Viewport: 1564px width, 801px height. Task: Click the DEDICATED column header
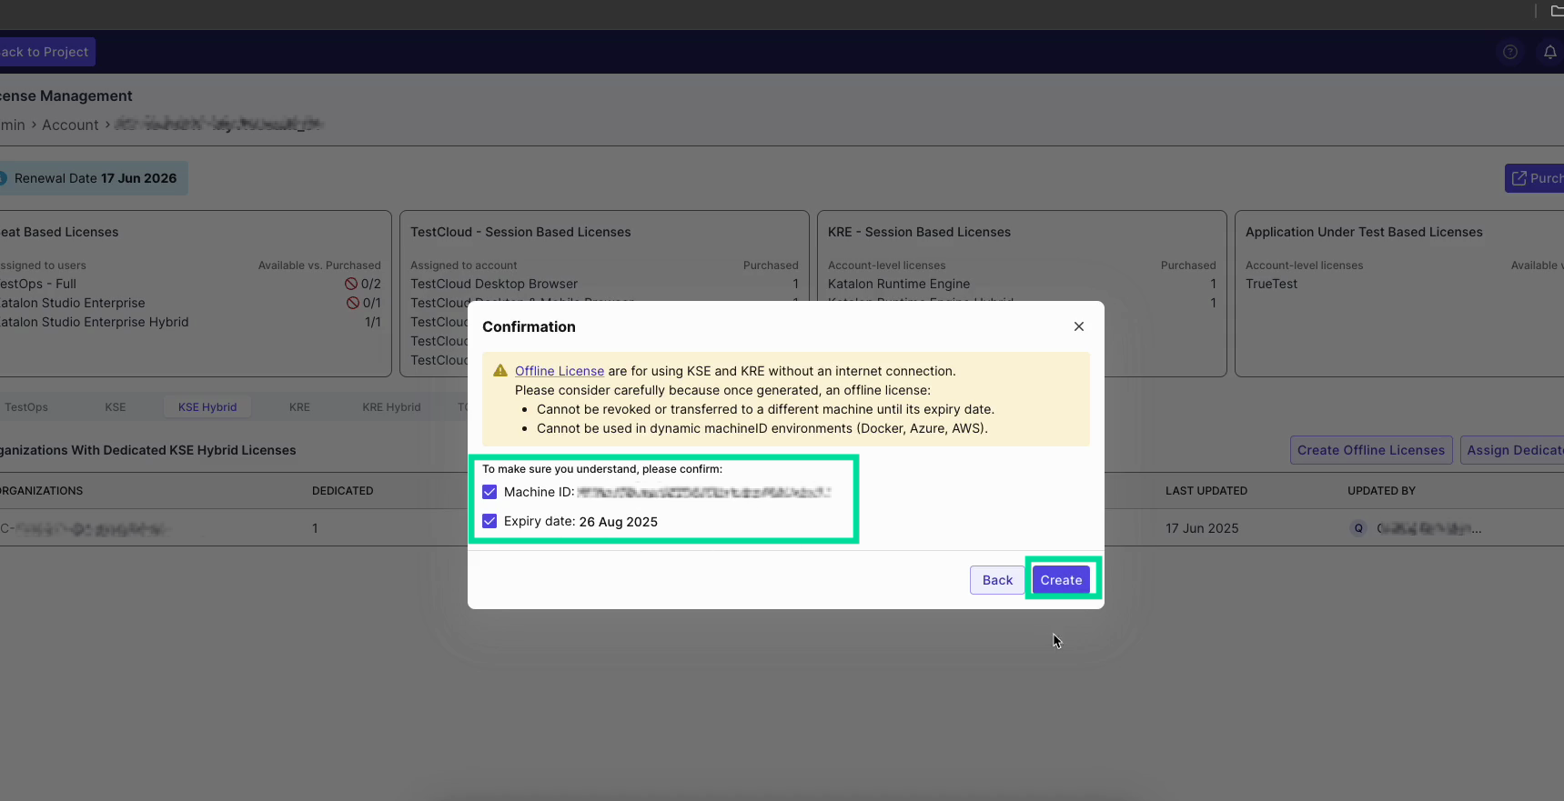pos(343,491)
